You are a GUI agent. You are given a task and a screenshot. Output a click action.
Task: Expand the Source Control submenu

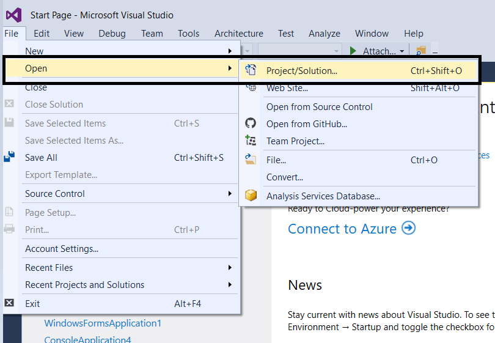point(130,193)
